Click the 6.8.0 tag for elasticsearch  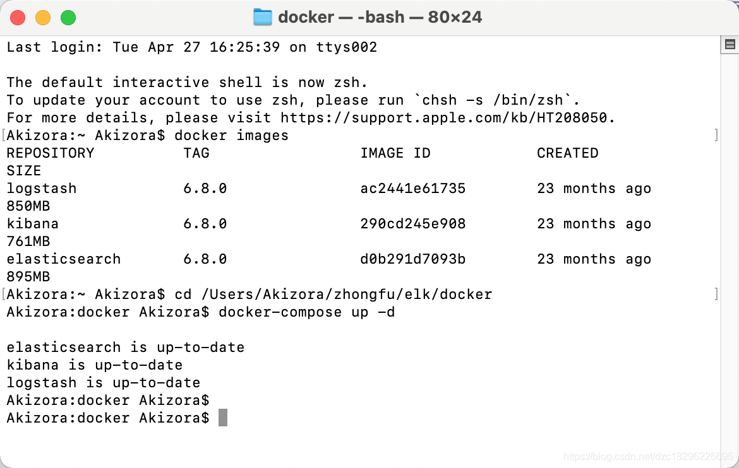[205, 259]
